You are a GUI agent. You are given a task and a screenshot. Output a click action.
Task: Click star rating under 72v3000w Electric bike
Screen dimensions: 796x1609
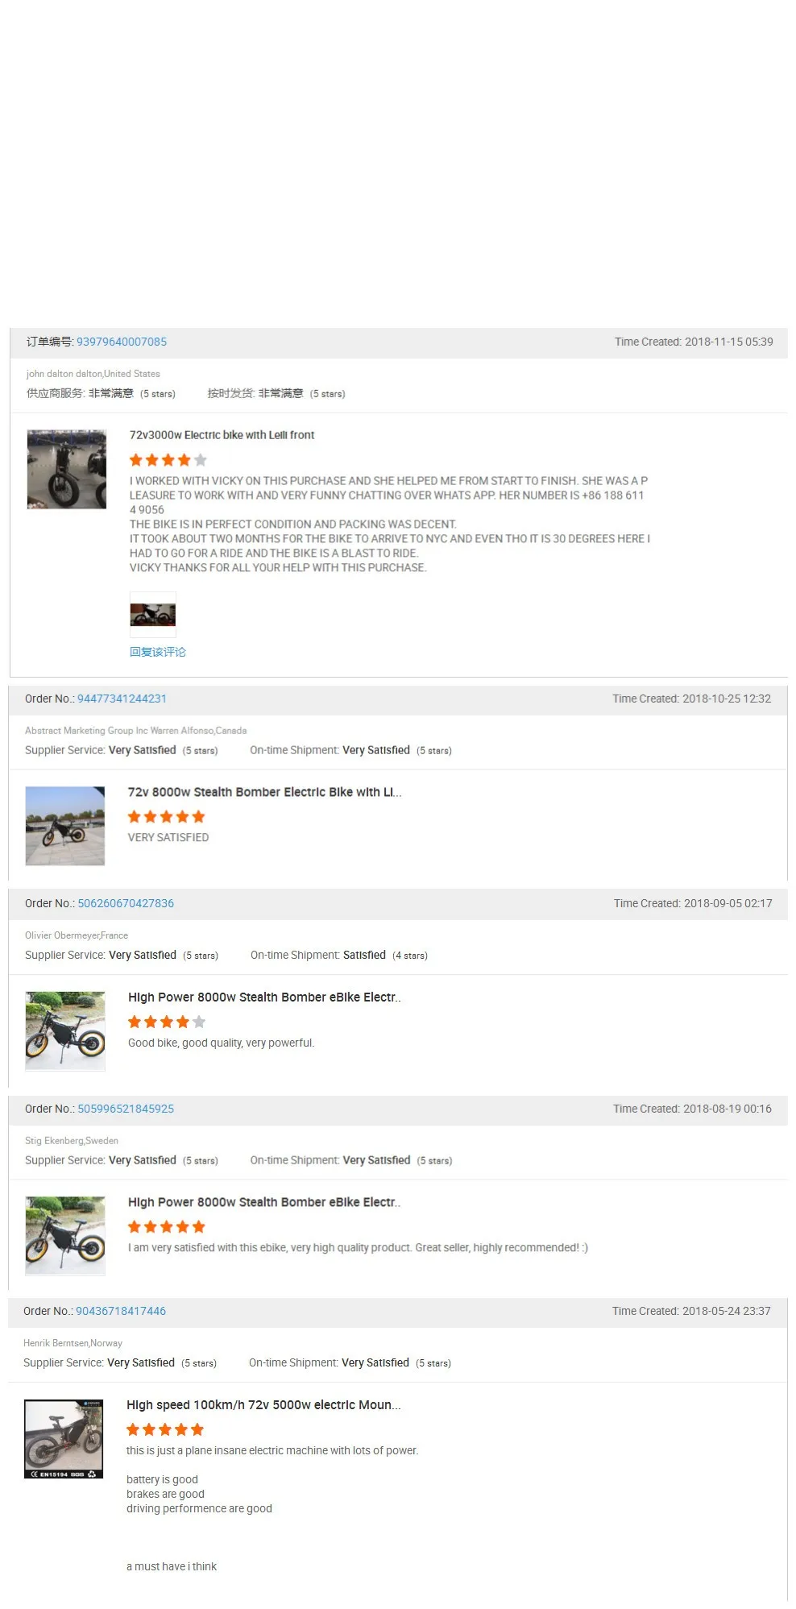(168, 460)
